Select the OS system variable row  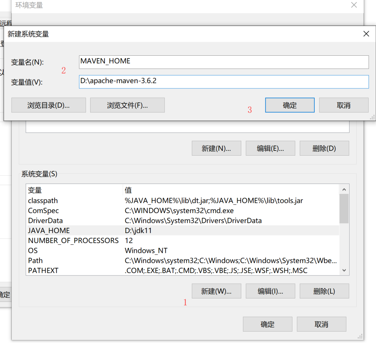pyautogui.click(x=183, y=250)
